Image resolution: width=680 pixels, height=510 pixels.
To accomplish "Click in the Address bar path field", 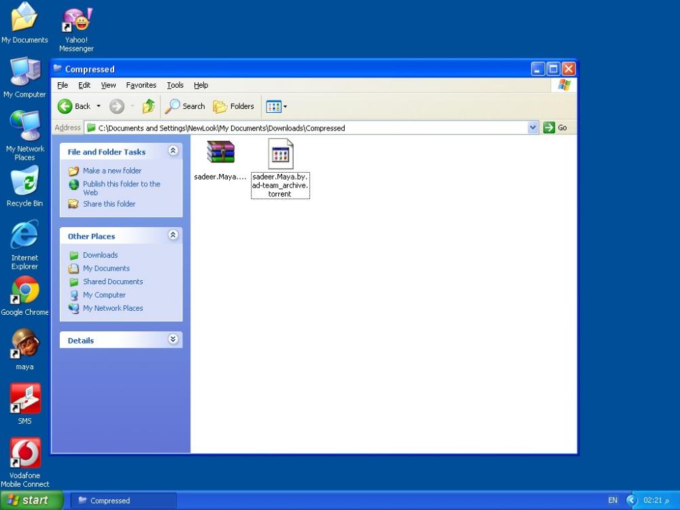I will point(306,128).
